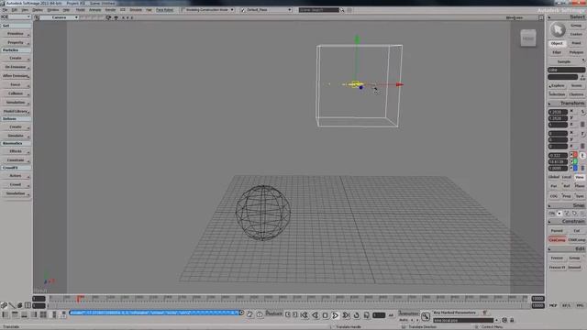Image resolution: width=587 pixels, height=330 pixels.
Task: Open the Default_Pass dropdown
Action: [266, 10]
